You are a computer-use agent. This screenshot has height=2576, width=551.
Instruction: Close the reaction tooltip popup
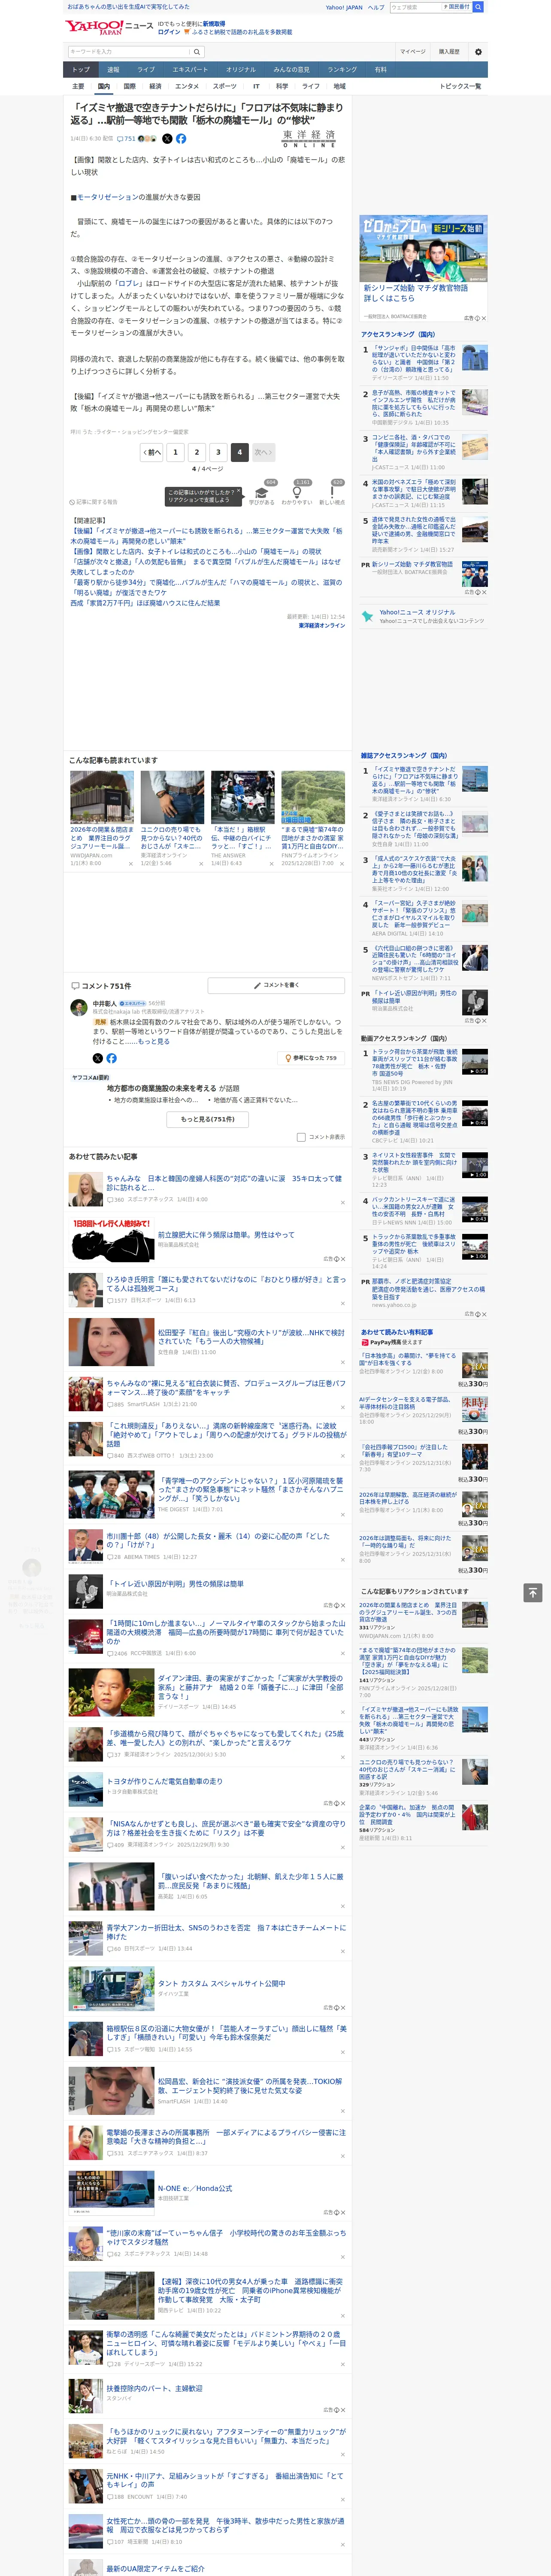point(240,492)
